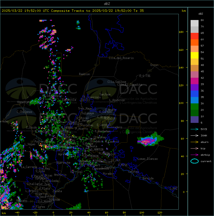Click the dBZ title at top center
The width and height of the screenshot is (214, 216).
tap(107, 4)
